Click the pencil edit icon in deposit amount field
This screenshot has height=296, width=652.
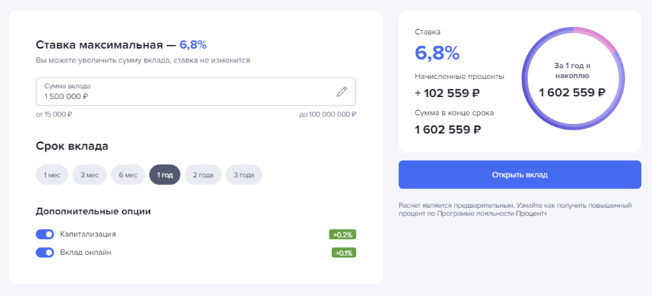coord(341,92)
